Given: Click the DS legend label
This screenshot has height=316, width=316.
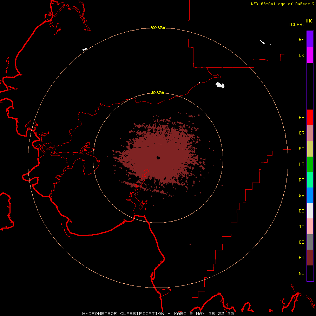Looking at the screenshot, I should [301, 211].
